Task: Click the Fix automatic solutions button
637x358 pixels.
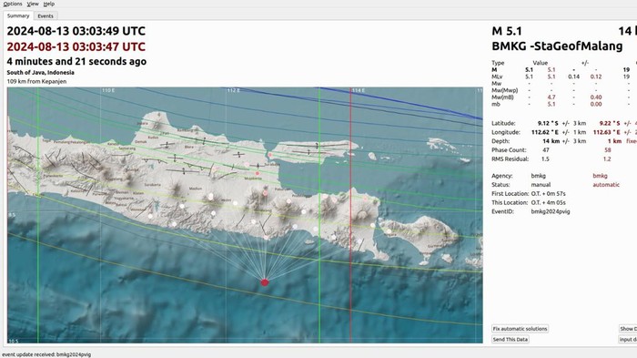Action: (520, 329)
